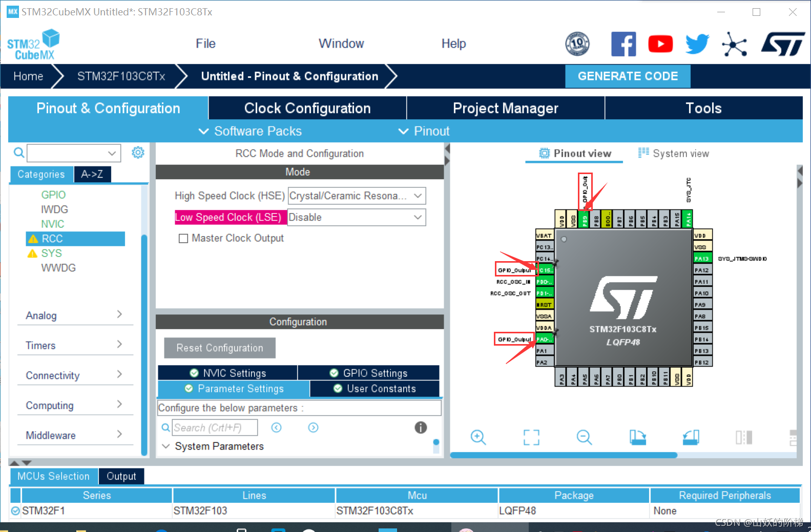
Task: Switch to A->Z sorting tab
Action: click(x=92, y=174)
